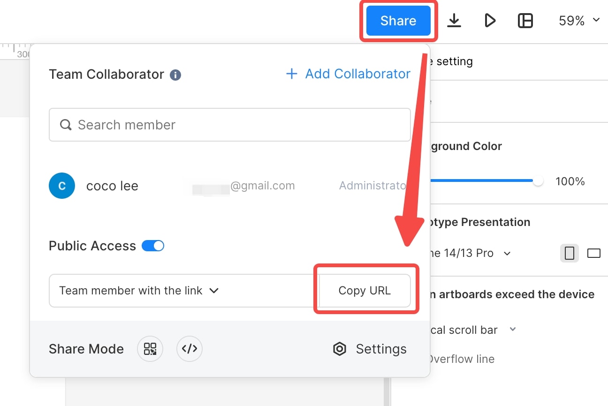Open share Settings with hexagon icon
This screenshot has width=608, height=406.
pos(370,349)
